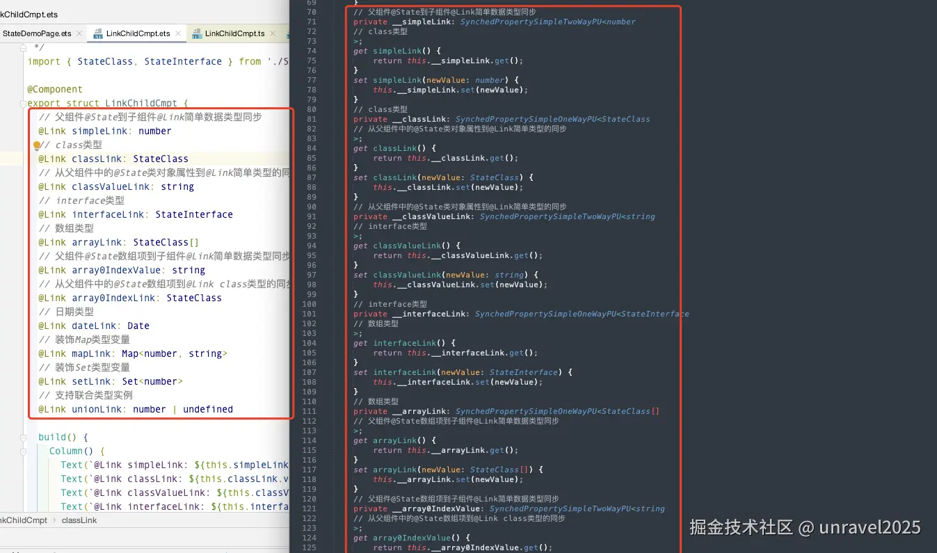
Task: Click the @Component decorator line
Action: pyautogui.click(x=55, y=89)
